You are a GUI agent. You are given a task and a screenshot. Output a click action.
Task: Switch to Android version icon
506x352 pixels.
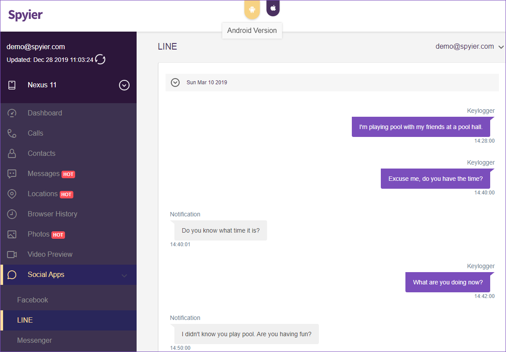[x=252, y=10]
